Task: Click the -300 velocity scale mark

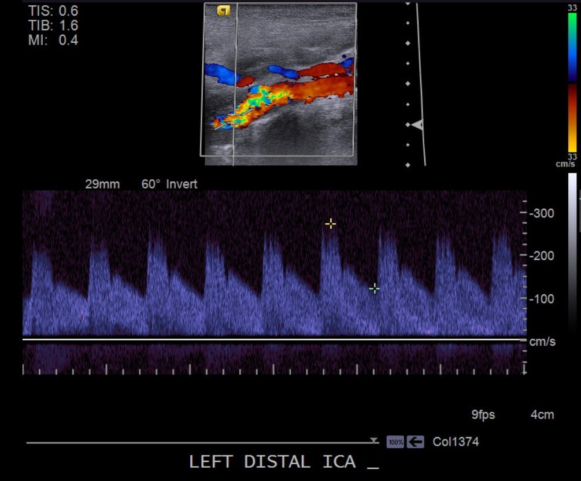Action: click(542, 213)
